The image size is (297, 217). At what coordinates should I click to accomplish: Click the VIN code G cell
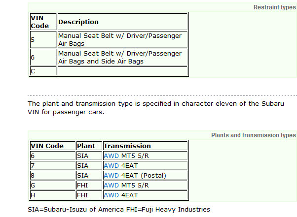point(52,185)
